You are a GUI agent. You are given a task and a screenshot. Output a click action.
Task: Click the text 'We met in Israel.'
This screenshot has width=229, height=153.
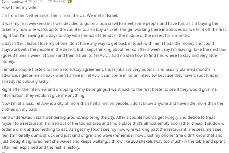pos(102,15)
